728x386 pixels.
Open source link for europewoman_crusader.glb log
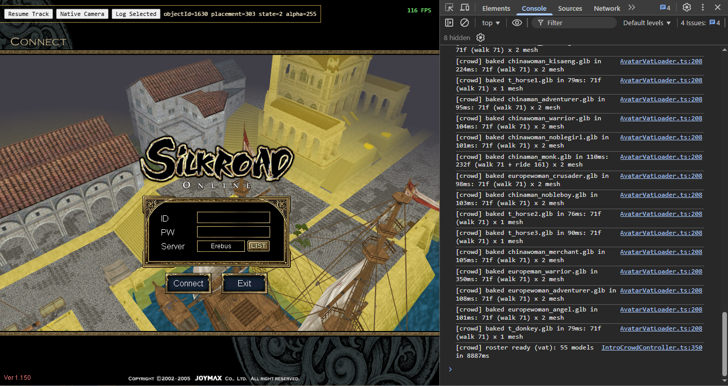coord(661,176)
